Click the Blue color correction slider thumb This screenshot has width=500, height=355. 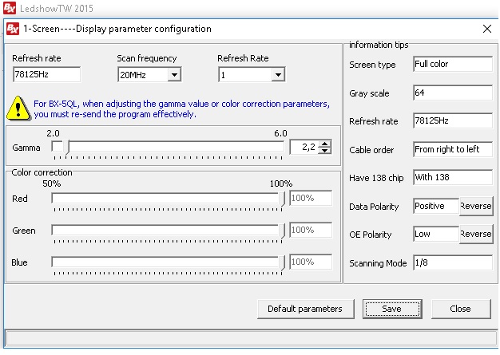point(282,263)
